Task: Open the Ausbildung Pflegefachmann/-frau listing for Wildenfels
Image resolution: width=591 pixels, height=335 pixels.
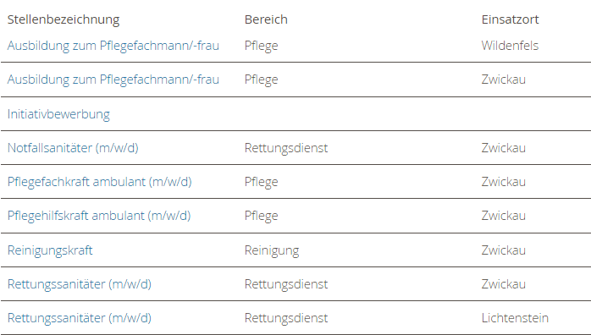Action: pos(113,46)
